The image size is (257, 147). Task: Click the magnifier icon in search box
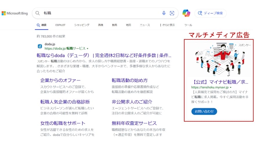[37, 13]
